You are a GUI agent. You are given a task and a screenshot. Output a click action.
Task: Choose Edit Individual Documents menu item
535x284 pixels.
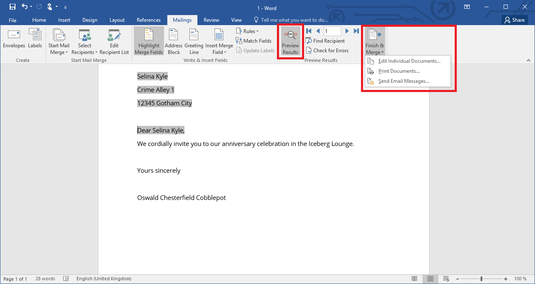coord(409,61)
